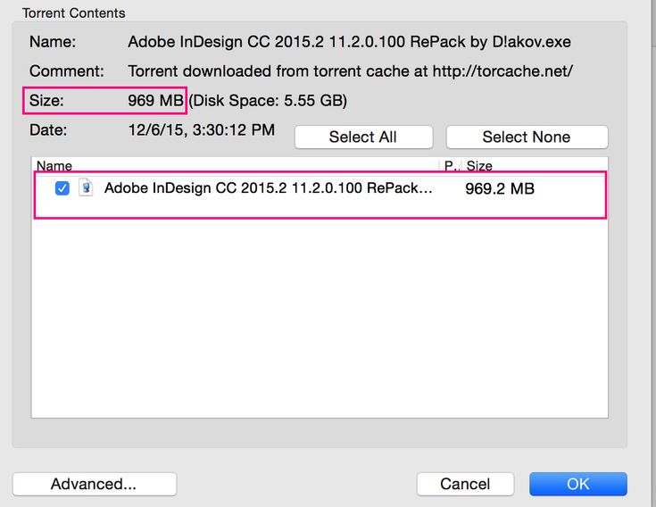Click the 969 MB size value
The height and width of the screenshot is (507, 656).
click(x=155, y=100)
